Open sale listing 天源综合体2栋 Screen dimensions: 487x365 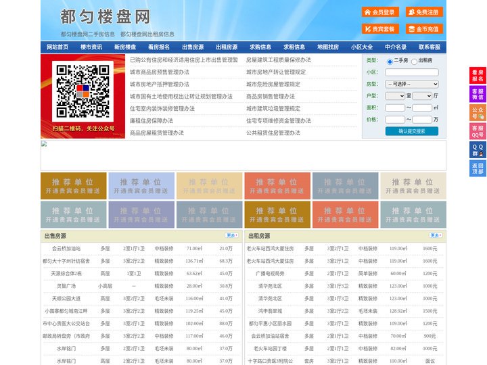pos(66,274)
